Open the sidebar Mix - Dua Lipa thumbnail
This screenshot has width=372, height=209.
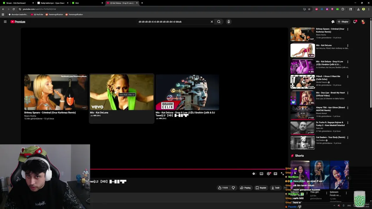(303, 98)
